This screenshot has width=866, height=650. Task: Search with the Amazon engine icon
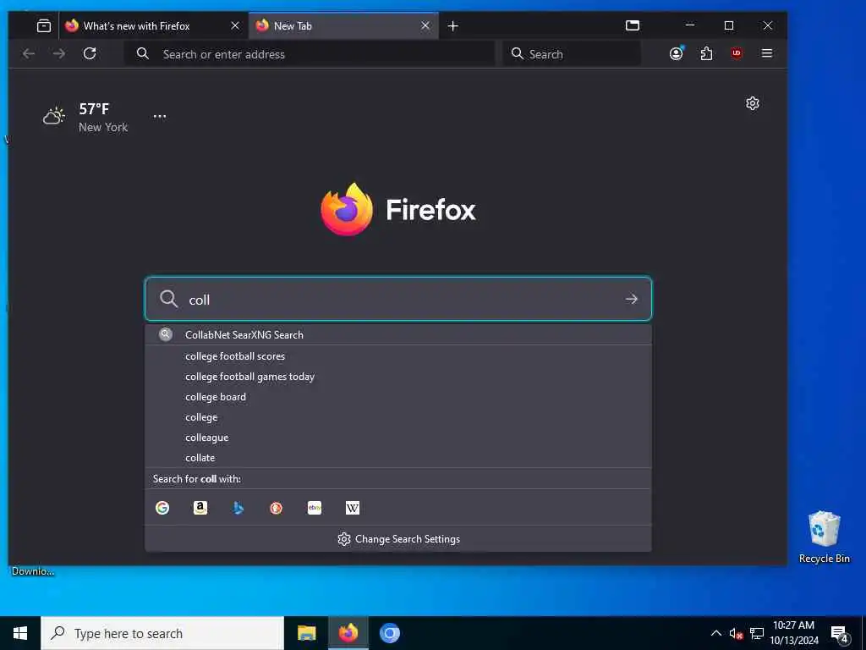click(x=200, y=508)
